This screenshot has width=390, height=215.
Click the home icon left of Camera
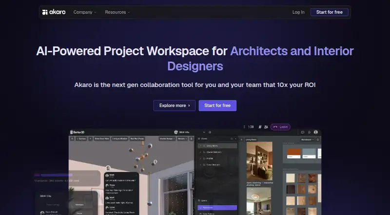tap(72, 139)
